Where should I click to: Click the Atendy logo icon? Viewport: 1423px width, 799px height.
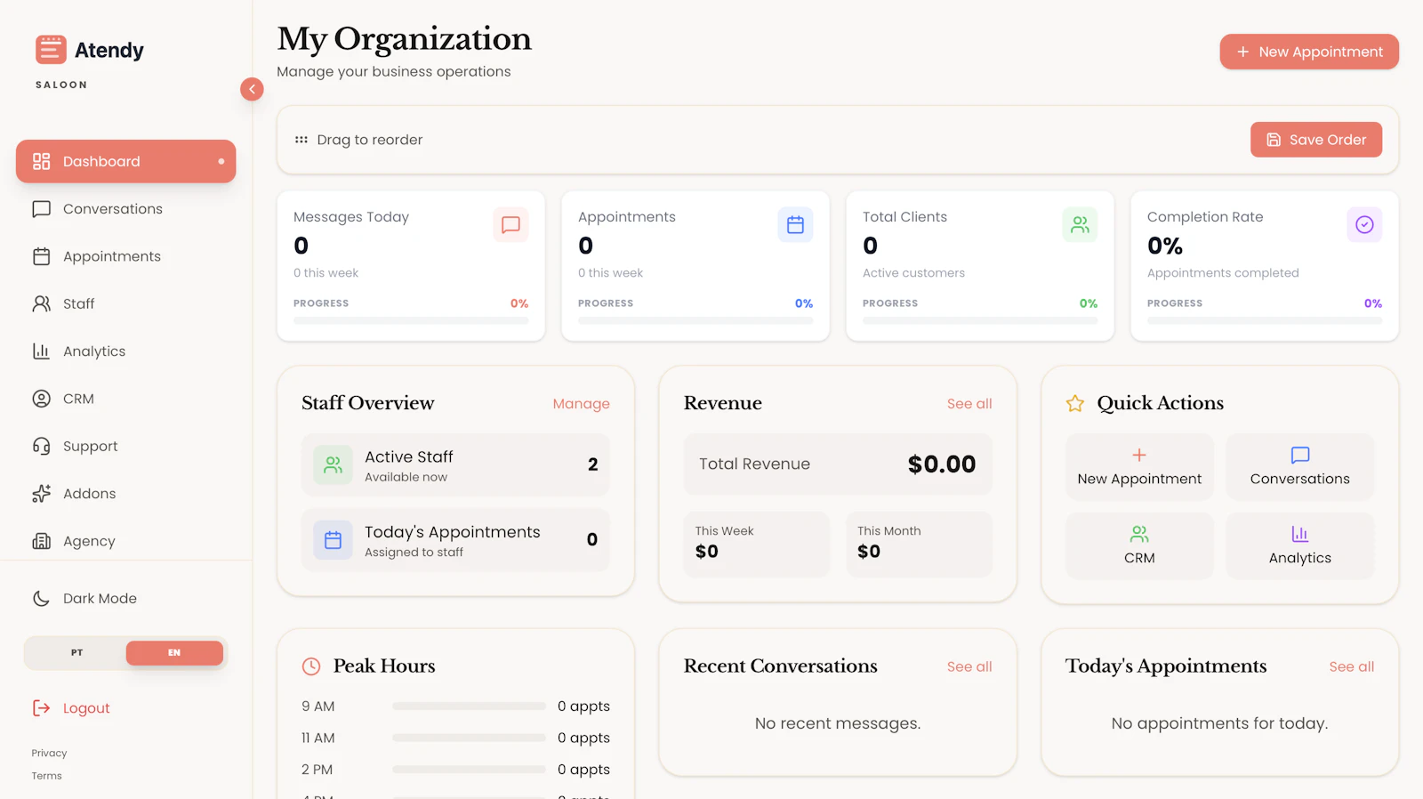pos(51,50)
